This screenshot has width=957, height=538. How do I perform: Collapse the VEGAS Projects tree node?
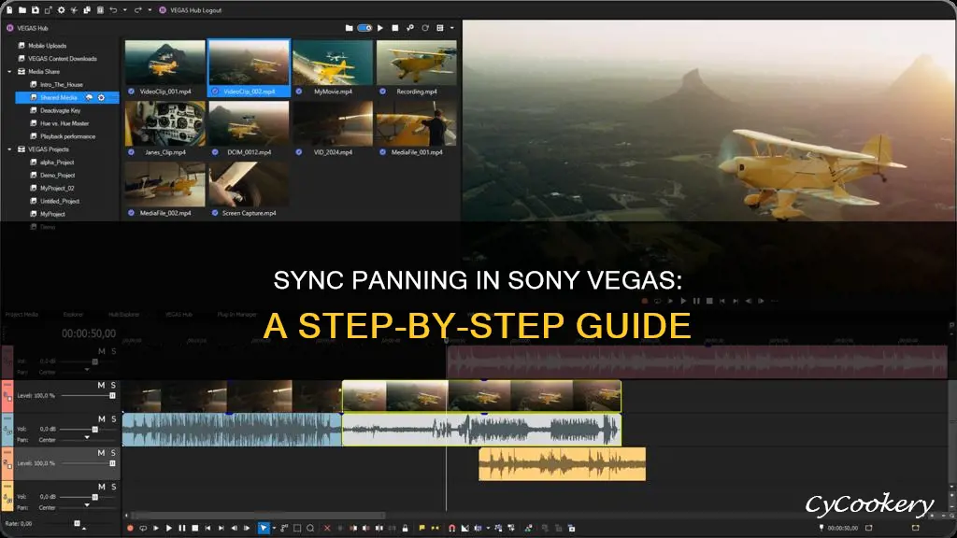click(9, 149)
